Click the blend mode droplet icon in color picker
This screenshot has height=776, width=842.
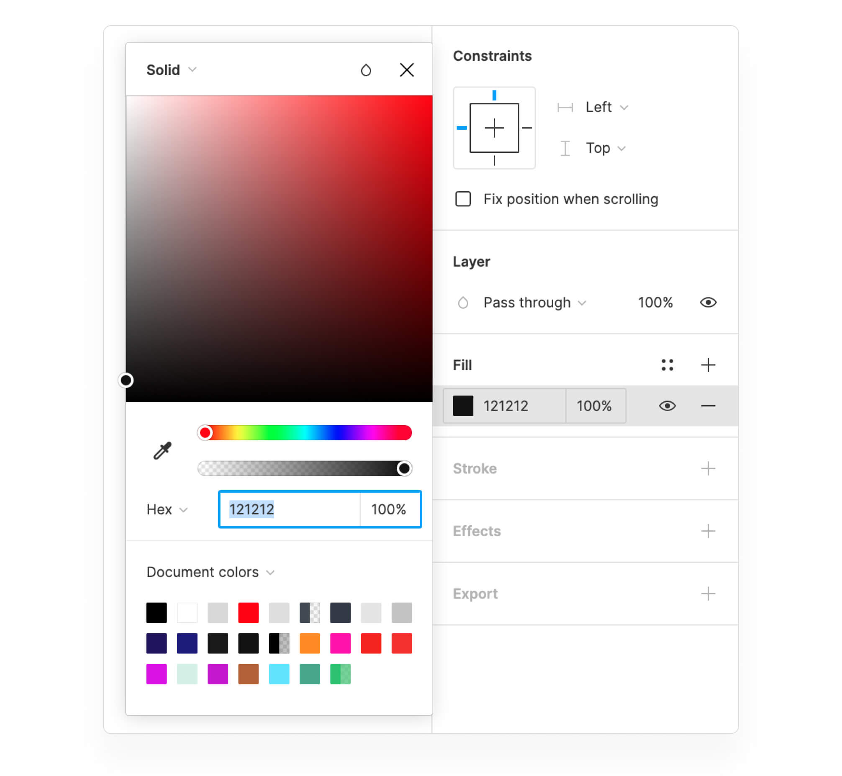366,70
